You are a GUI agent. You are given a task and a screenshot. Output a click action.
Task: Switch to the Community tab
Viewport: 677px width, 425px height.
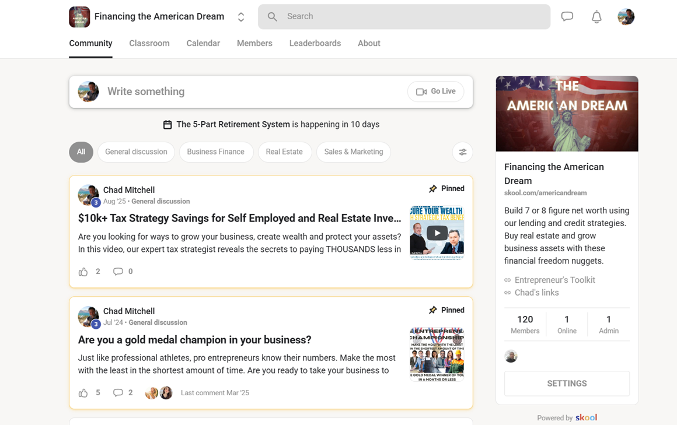[x=90, y=43]
